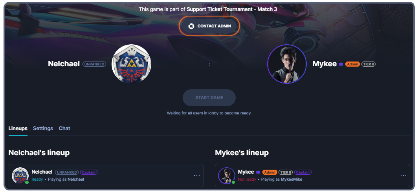Open Nelchael's large shield avatar
This screenshot has width=418, height=192.
[x=132, y=64]
